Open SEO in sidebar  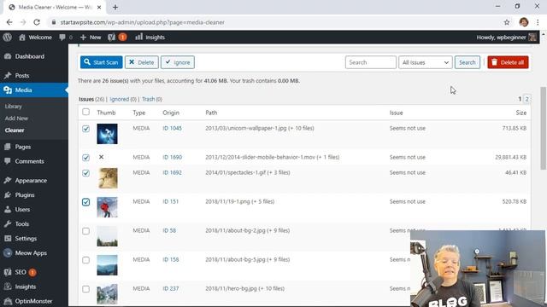[21, 272]
